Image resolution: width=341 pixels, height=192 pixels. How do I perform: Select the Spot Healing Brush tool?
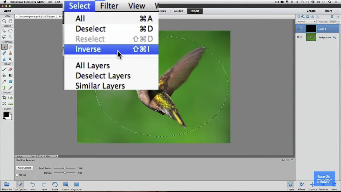pos(11,47)
